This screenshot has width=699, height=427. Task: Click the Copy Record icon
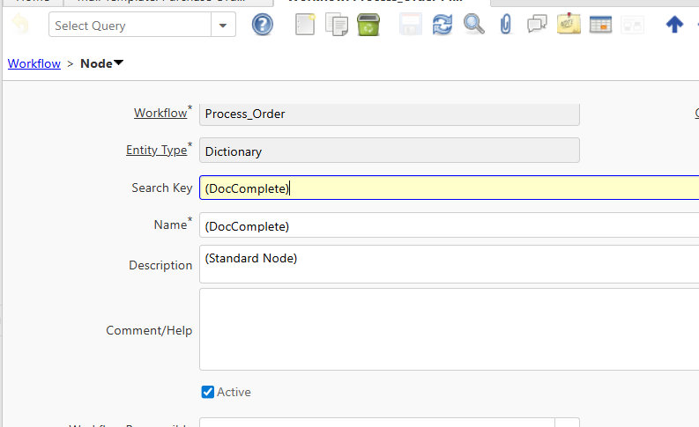tap(337, 25)
